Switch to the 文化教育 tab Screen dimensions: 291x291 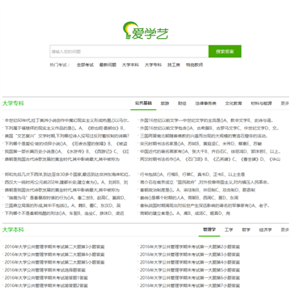tap(234, 103)
